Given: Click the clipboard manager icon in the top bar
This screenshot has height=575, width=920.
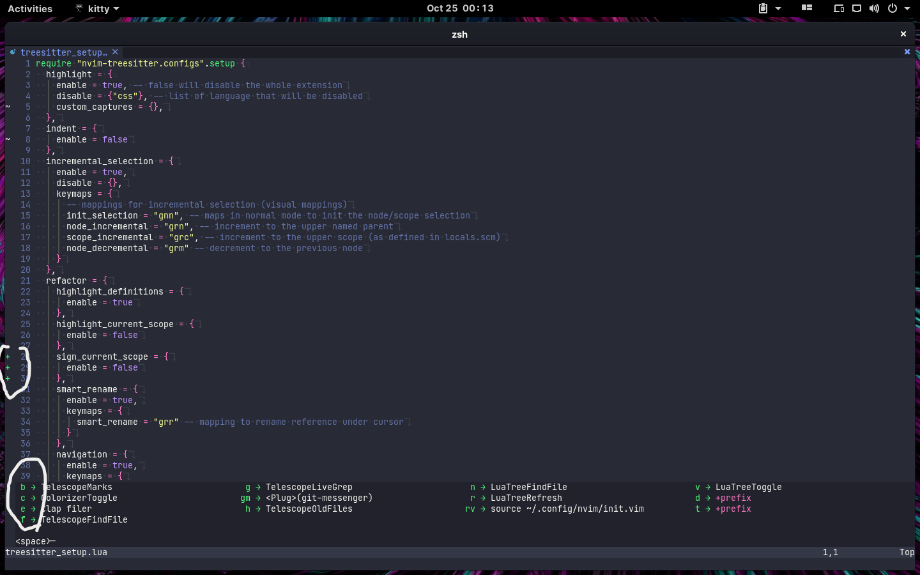Looking at the screenshot, I should point(763,8).
